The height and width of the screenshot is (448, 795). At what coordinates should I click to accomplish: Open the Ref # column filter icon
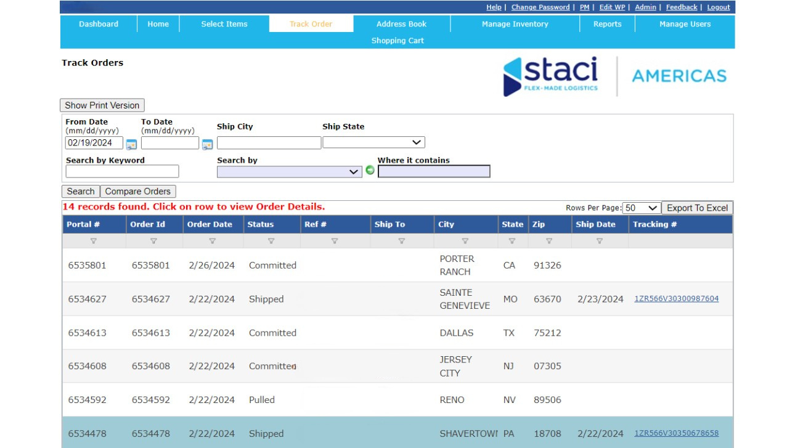pos(335,242)
